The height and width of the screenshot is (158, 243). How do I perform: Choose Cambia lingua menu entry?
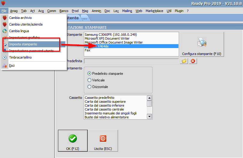pyautogui.click(x=34, y=31)
